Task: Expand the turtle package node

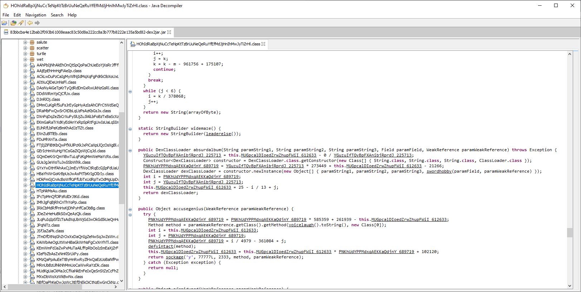Action: pos(25,54)
